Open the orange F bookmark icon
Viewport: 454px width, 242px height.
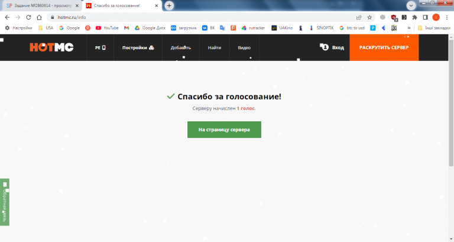233,28
